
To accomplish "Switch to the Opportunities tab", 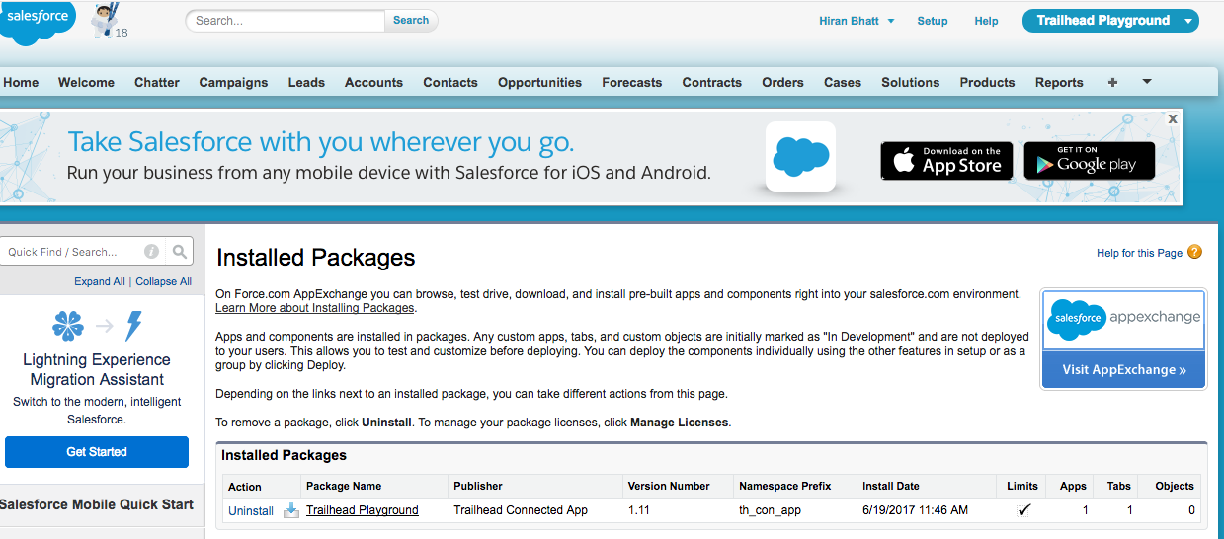I will [539, 83].
